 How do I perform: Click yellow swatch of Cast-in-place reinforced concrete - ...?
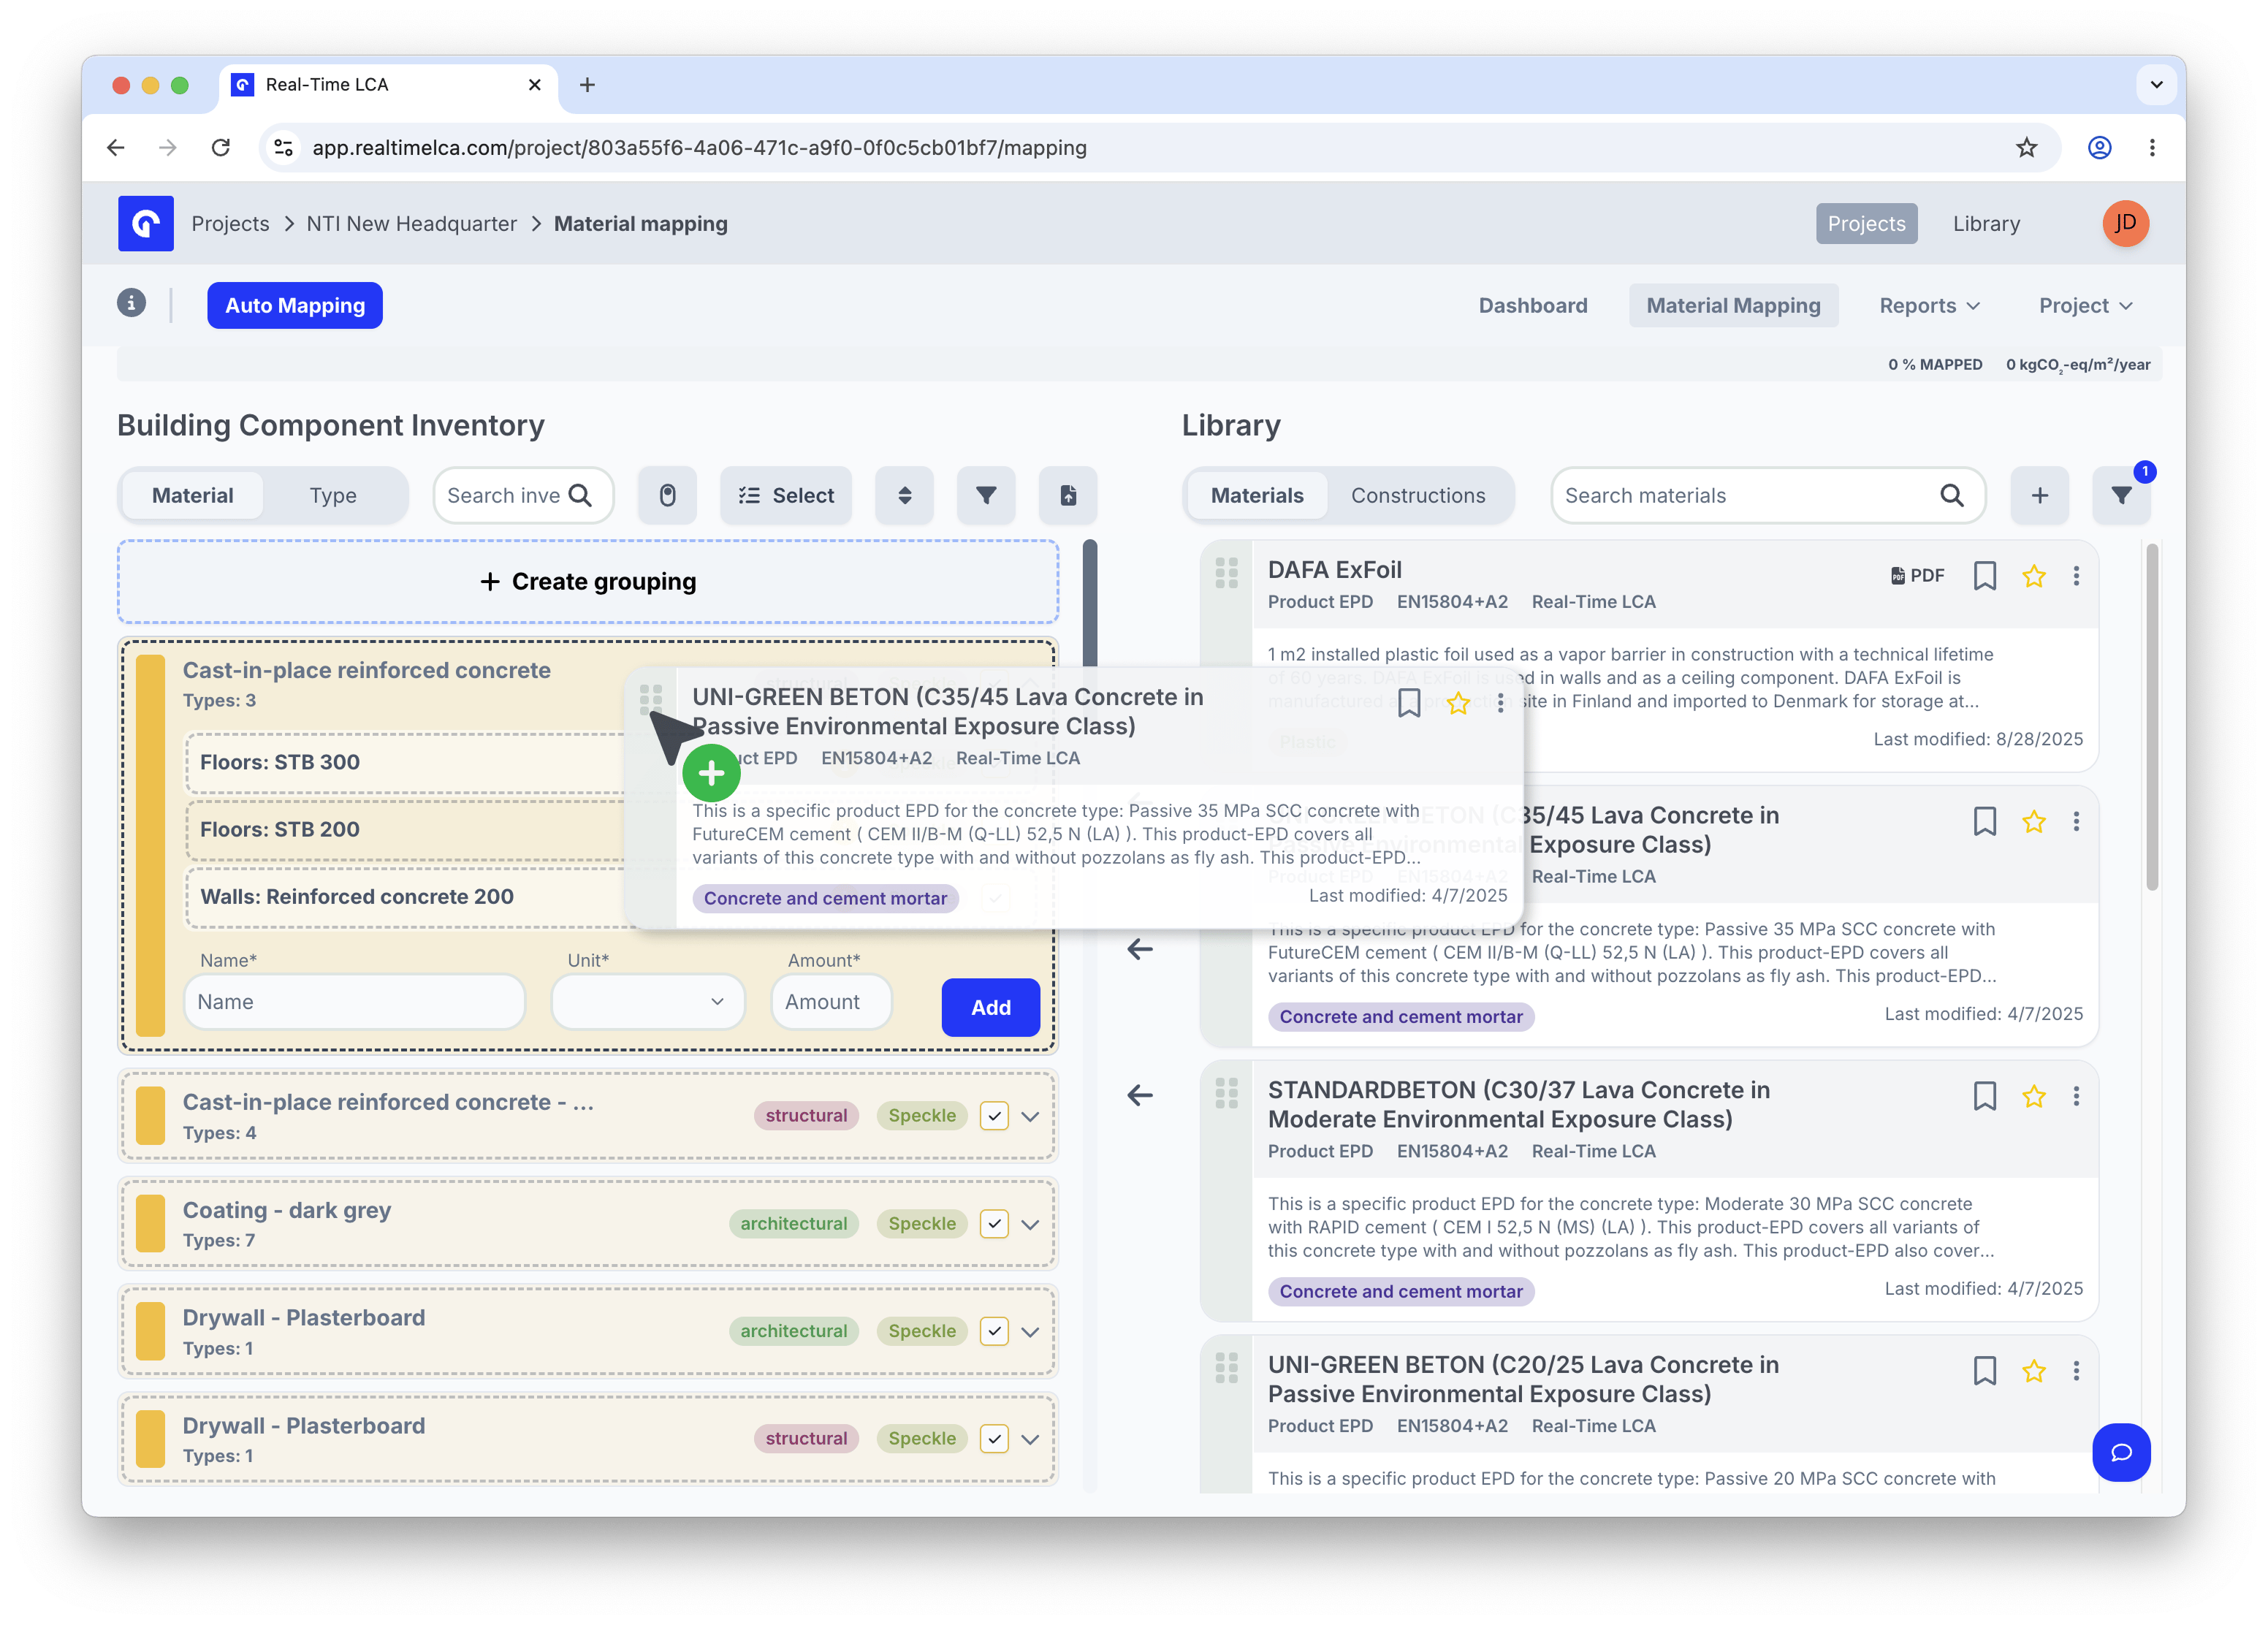(150, 1116)
